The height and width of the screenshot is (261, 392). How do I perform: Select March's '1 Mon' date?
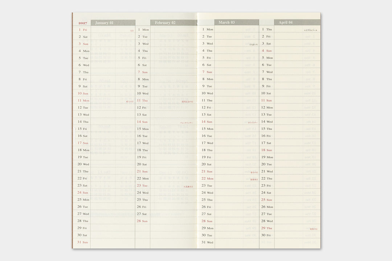tap(208, 29)
